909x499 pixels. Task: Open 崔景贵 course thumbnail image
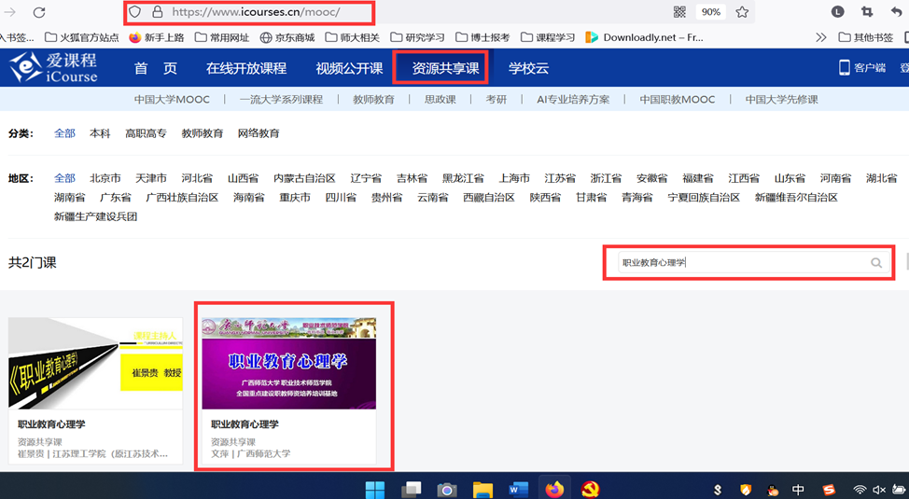[95, 364]
